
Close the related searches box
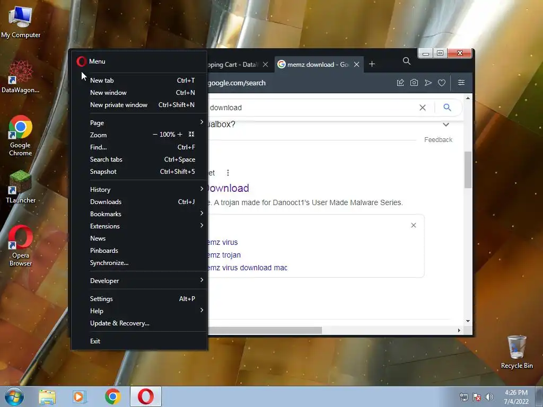point(414,225)
